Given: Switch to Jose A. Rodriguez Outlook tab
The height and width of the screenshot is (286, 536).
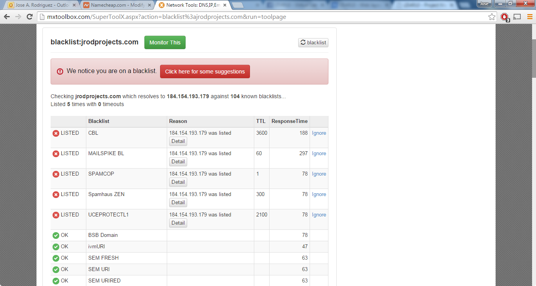Looking at the screenshot, I should [41, 5].
